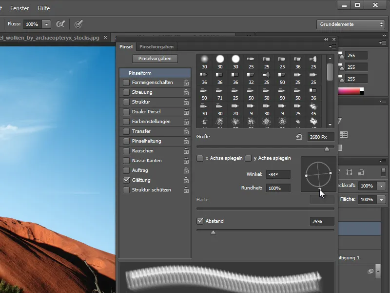390x293 pixels.
Task: Collapse brush panel with double-arrow icon
Action: tap(326, 40)
